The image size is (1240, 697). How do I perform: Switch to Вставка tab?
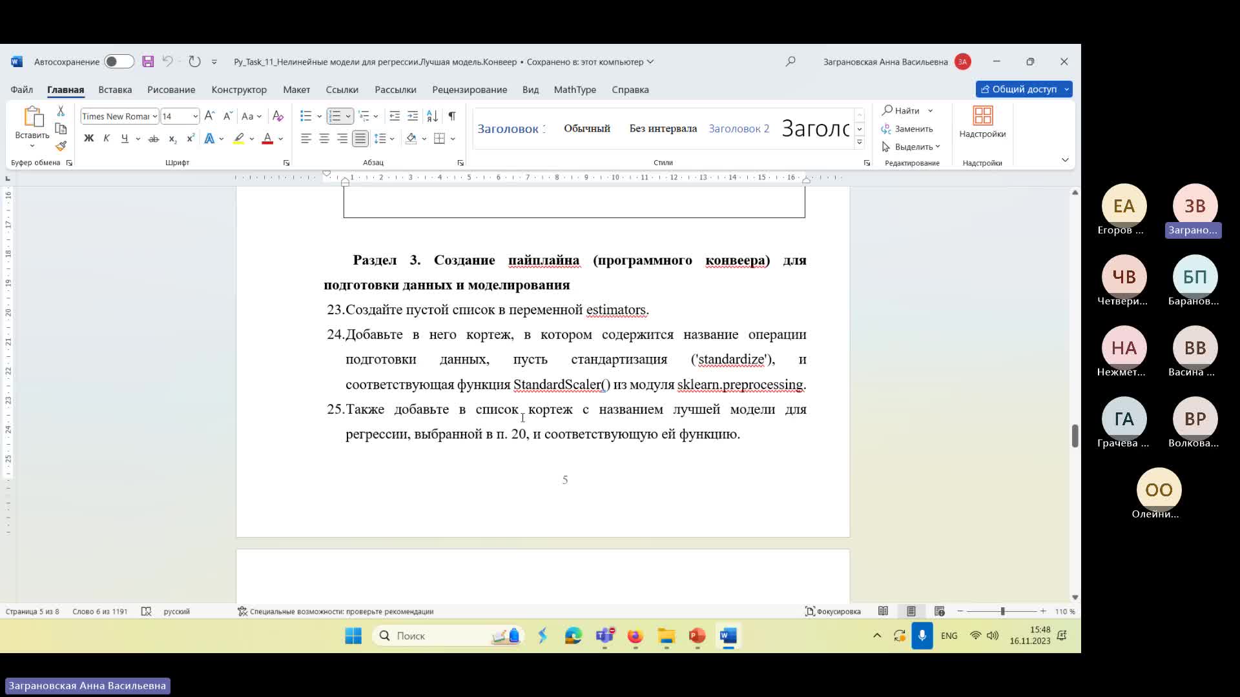pyautogui.click(x=115, y=89)
